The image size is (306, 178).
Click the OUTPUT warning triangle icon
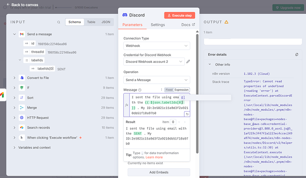coord(226,22)
